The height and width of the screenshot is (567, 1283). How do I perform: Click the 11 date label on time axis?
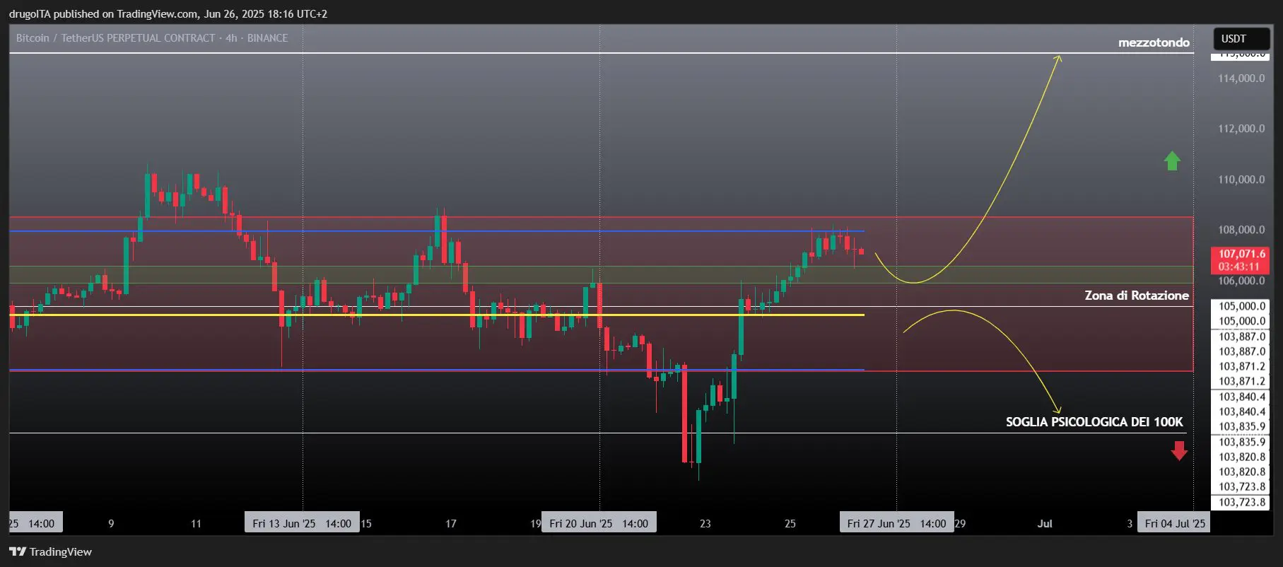[196, 524]
